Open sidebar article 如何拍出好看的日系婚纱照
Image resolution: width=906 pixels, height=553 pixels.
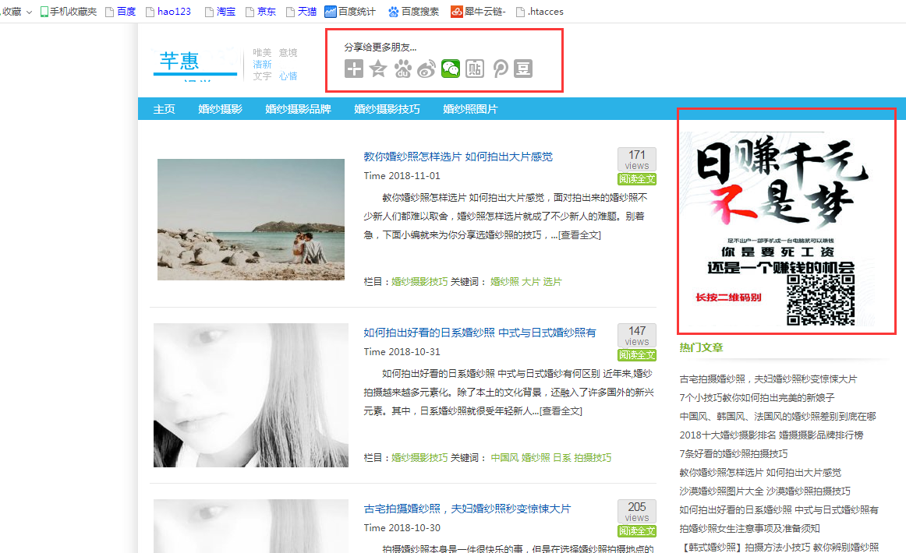tap(779, 509)
